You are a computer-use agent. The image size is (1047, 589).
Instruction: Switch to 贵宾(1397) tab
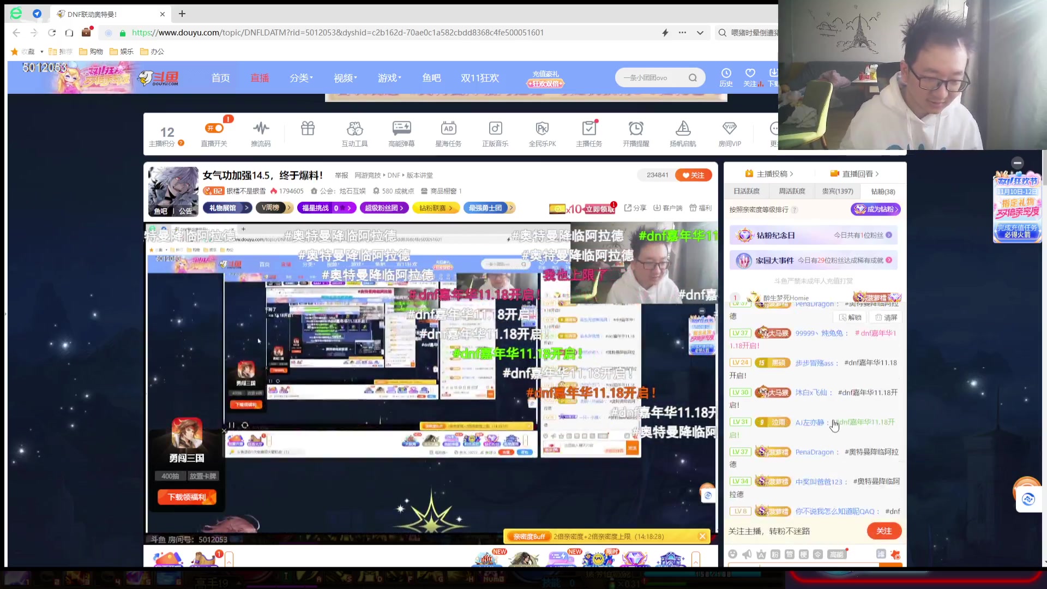[x=838, y=191]
